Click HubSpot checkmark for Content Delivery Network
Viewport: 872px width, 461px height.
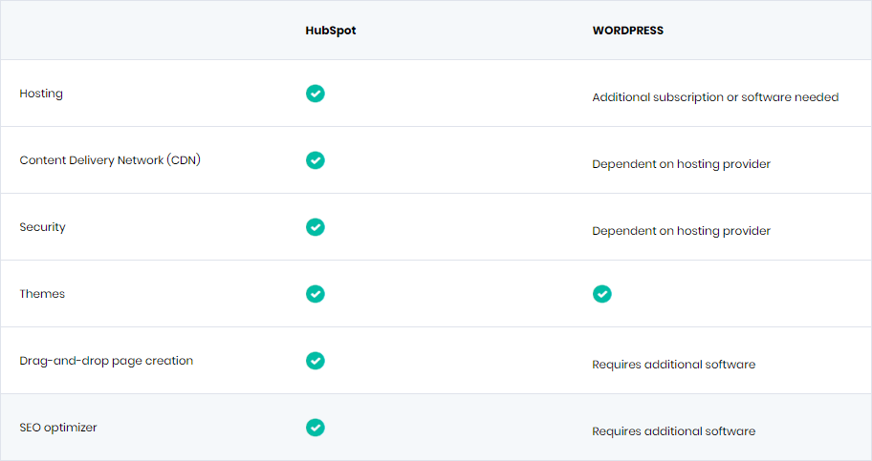[316, 160]
